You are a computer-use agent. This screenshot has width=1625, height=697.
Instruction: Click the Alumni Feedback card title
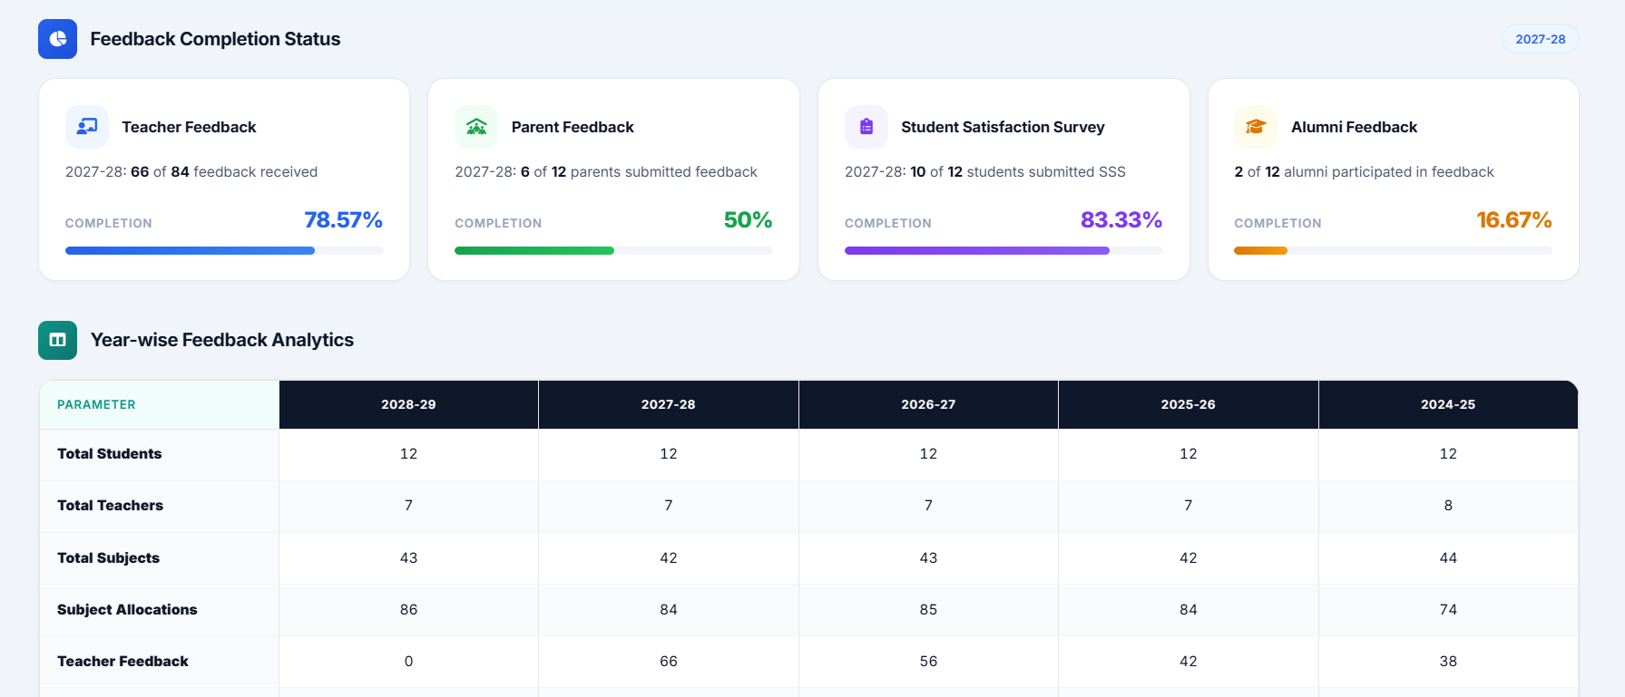coord(1354,127)
